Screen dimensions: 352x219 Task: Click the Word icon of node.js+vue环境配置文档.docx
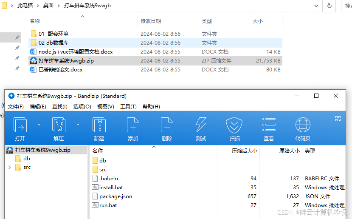pyautogui.click(x=33, y=52)
